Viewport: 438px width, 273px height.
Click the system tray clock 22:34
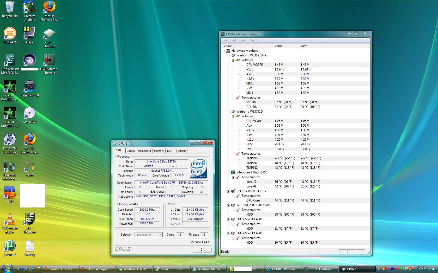[x=431, y=269]
